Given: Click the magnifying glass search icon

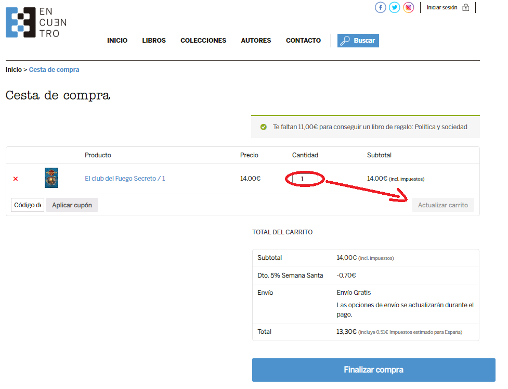Looking at the screenshot, I should click(x=345, y=41).
